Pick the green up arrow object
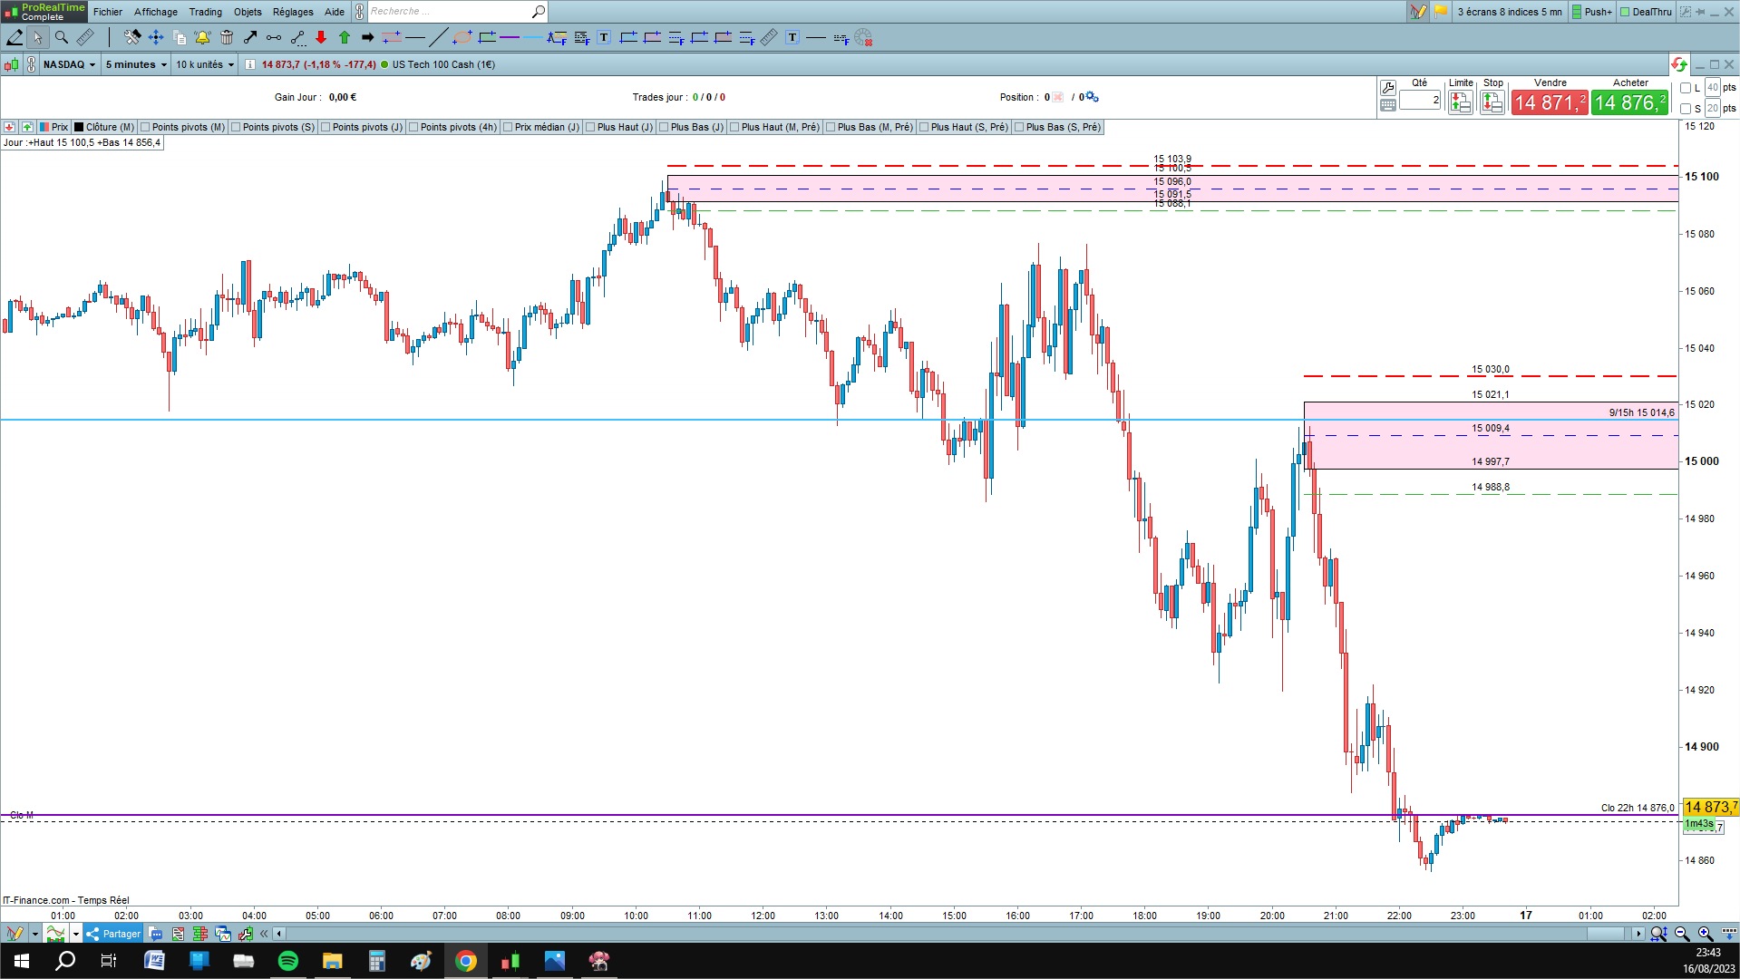The width and height of the screenshot is (1740, 979). click(x=345, y=37)
